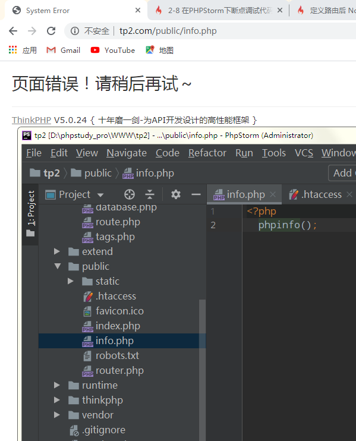Open the Tools menu in PhpStorm
Image resolution: width=356 pixels, height=441 pixels.
tap(273, 153)
